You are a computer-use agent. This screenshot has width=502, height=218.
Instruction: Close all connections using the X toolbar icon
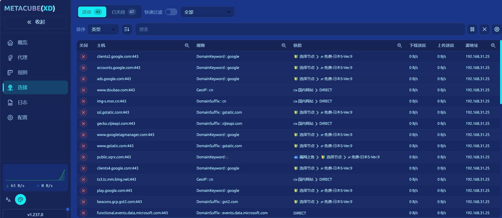coord(485,29)
